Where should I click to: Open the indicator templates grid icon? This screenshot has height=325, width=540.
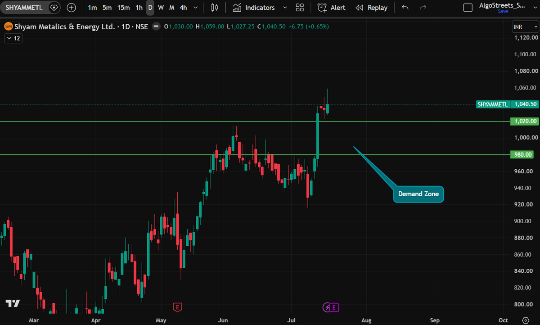(x=300, y=8)
